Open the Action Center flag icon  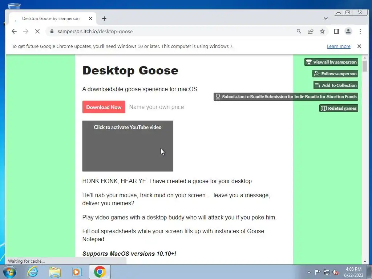[318, 272]
